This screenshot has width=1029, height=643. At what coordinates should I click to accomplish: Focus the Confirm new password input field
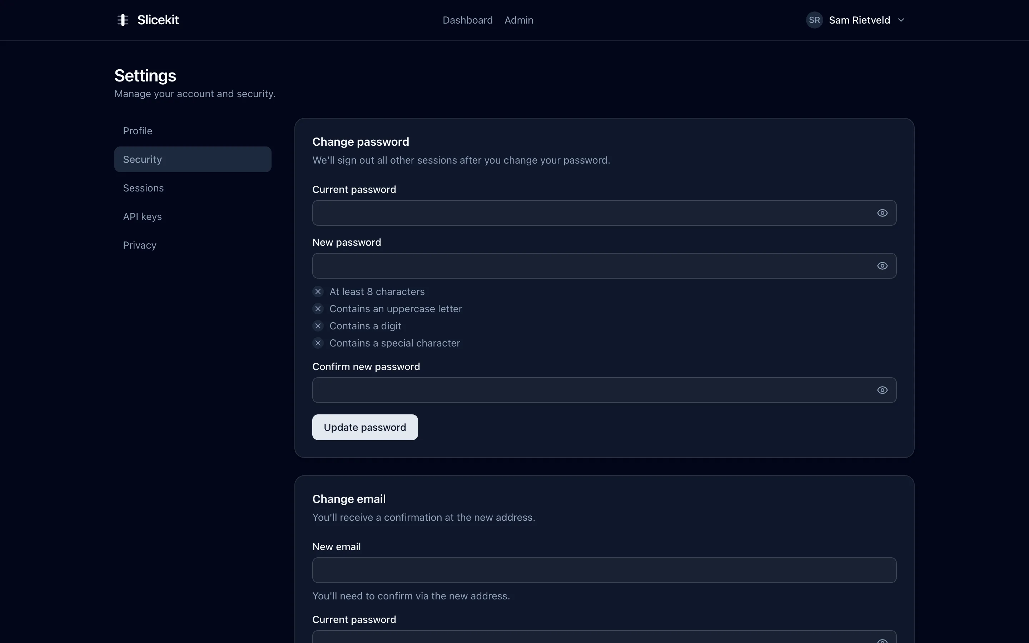604,390
